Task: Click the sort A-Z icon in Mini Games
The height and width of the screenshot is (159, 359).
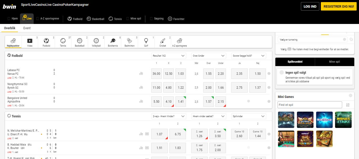Action: [x=348, y=105]
